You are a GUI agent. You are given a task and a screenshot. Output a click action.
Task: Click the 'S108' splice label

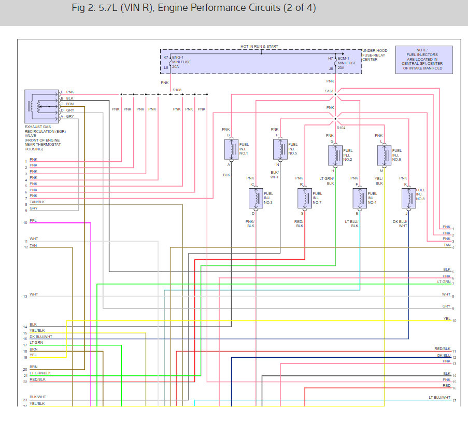coord(177,90)
